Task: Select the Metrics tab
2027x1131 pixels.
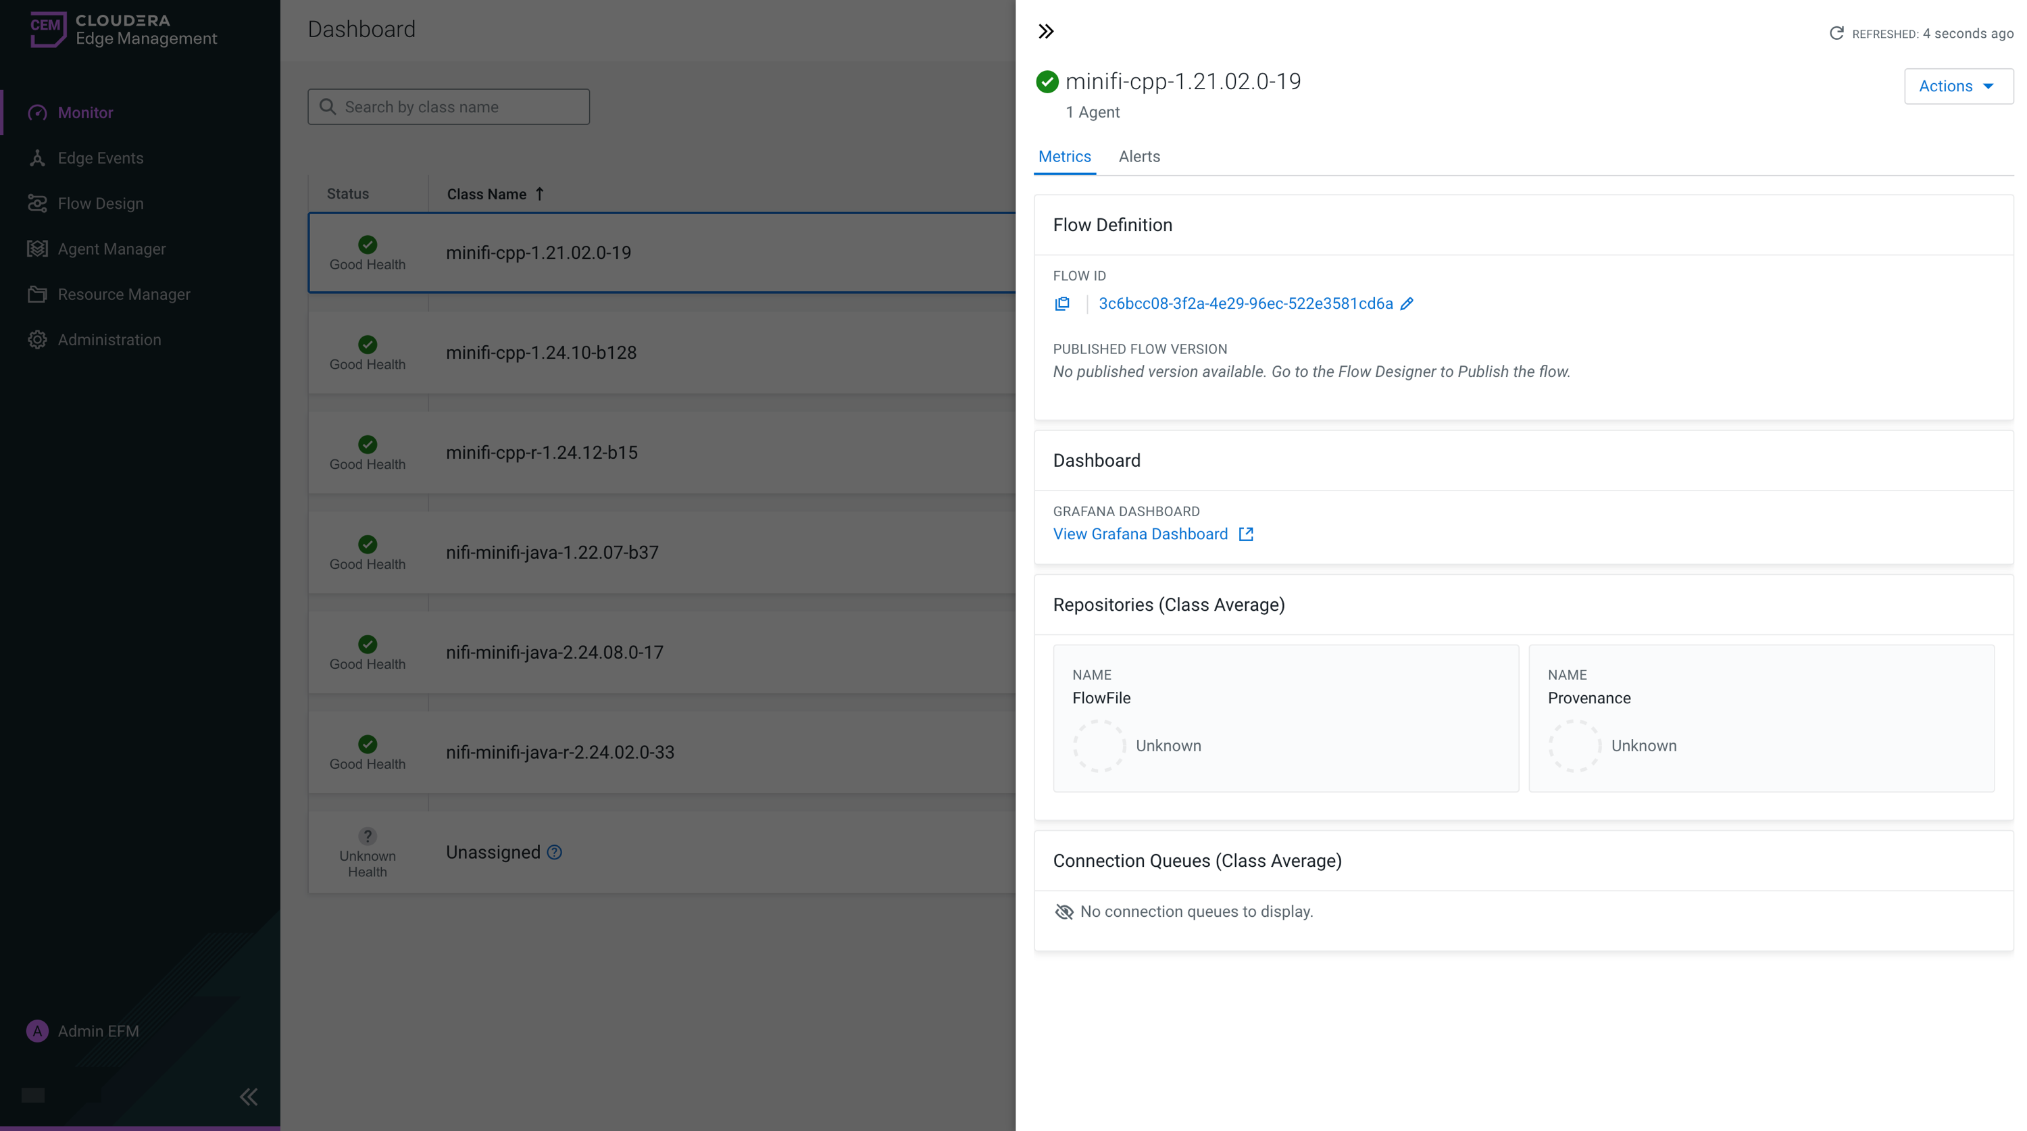Action: (x=1064, y=157)
